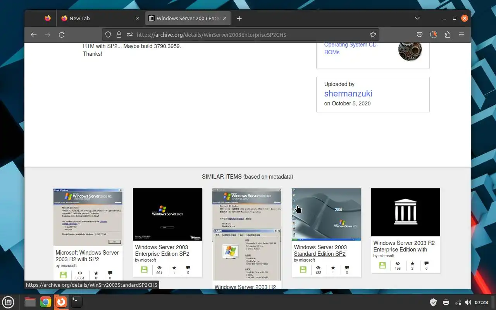Open a new tab with plus button
This screenshot has width=496, height=310.
pyautogui.click(x=239, y=18)
